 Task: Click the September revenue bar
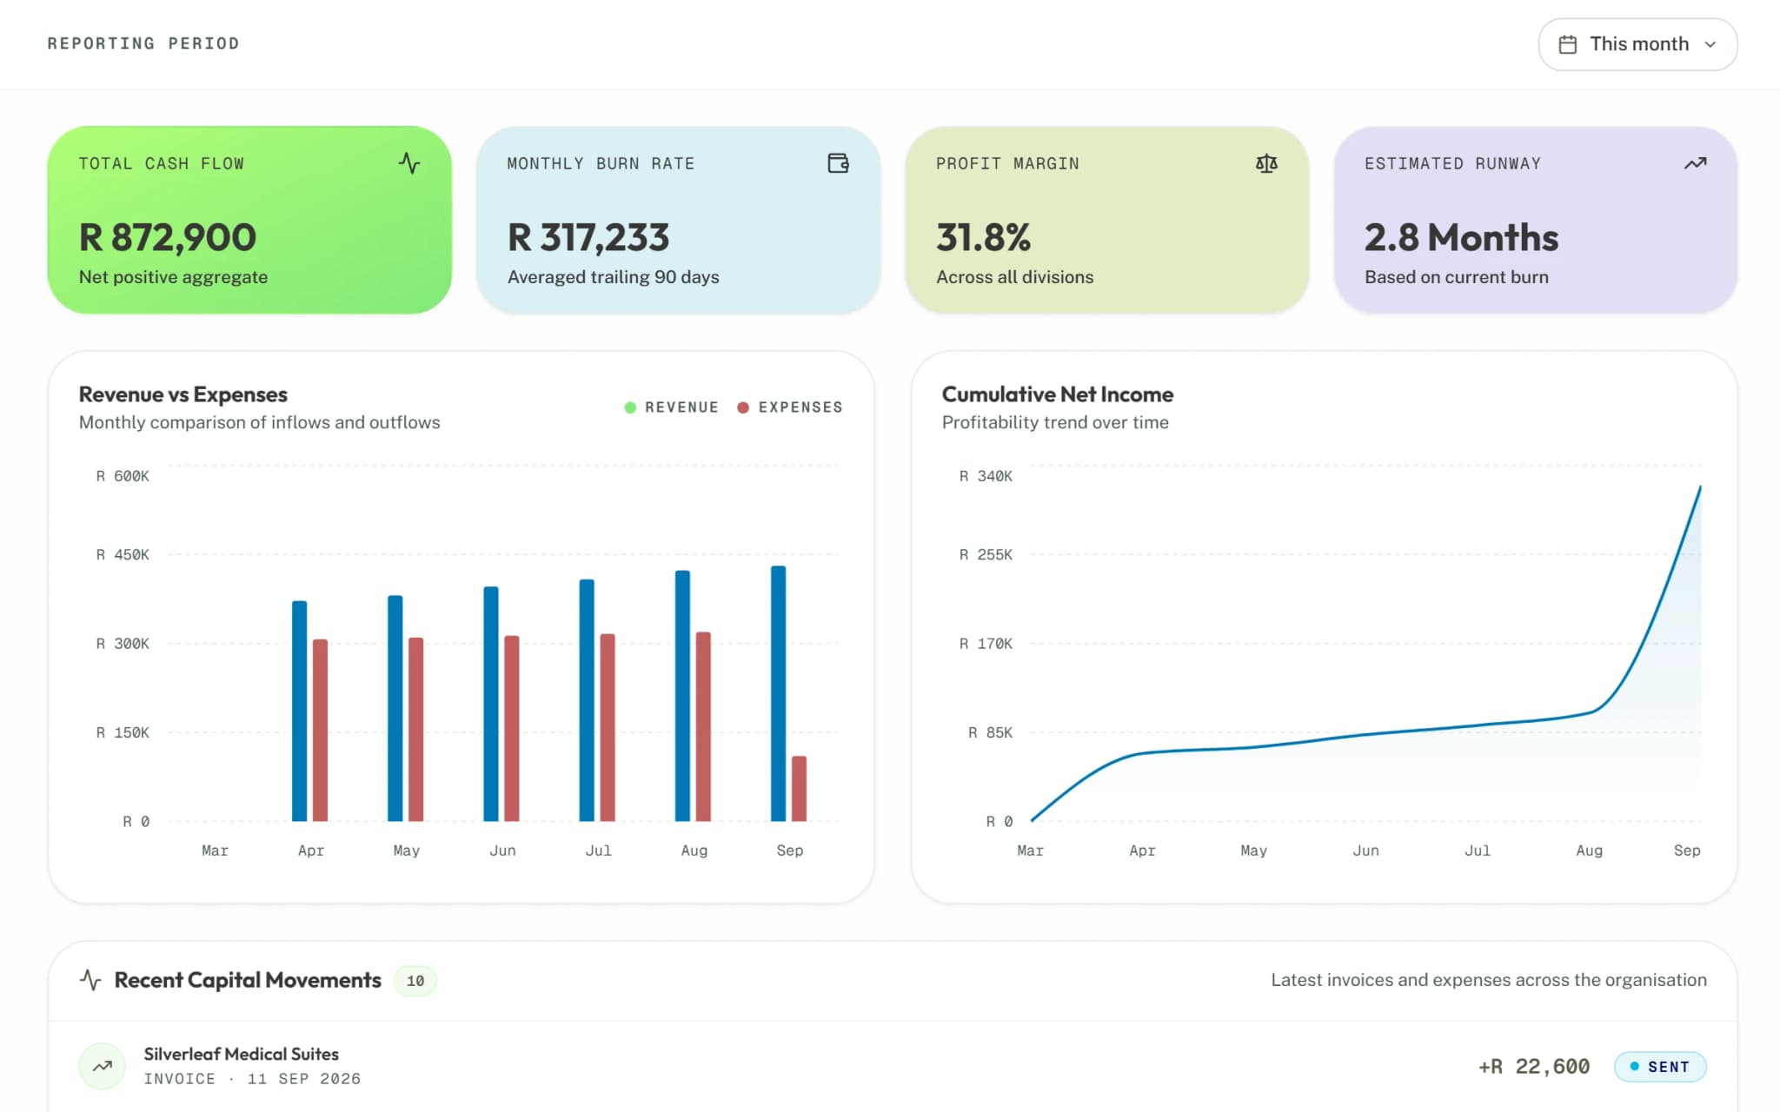(778, 693)
